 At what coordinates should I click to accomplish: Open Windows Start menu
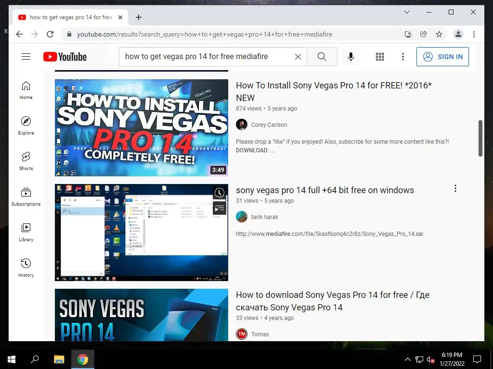12,359
